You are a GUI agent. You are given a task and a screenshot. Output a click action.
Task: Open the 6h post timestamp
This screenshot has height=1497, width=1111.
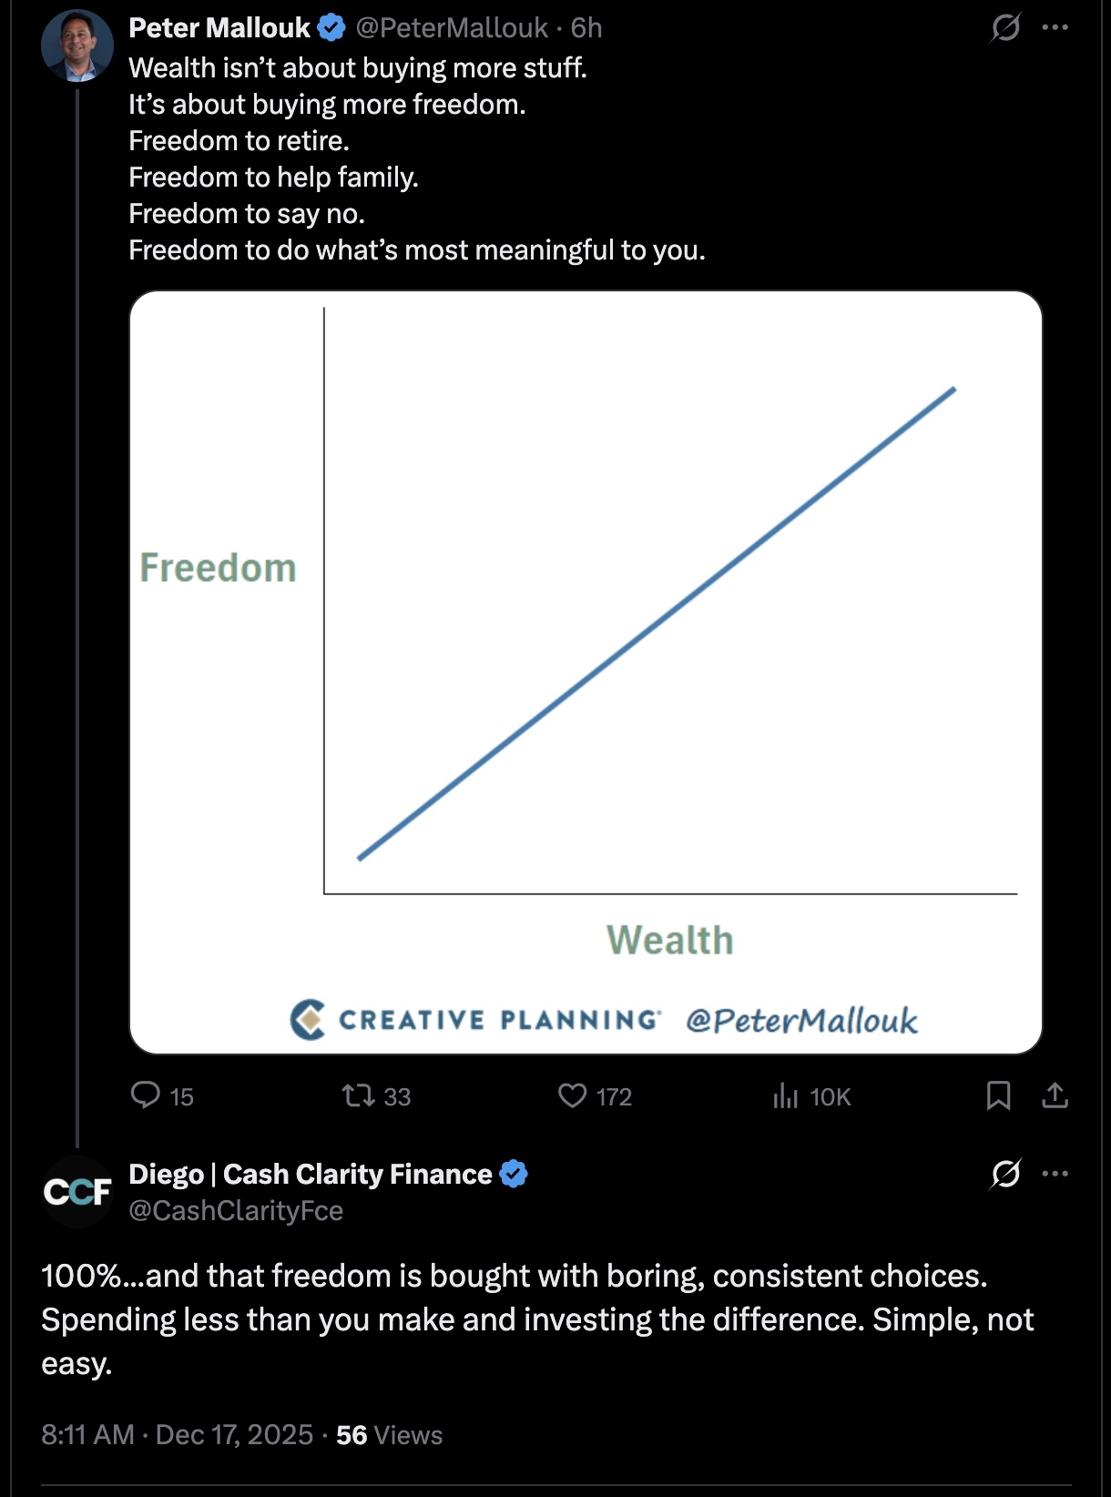click(586, 28)
